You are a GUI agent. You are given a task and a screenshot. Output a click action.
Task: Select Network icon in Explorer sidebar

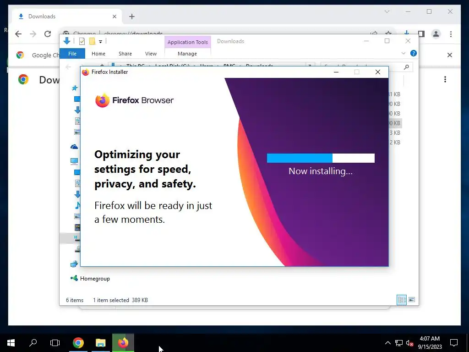(74, 264)
